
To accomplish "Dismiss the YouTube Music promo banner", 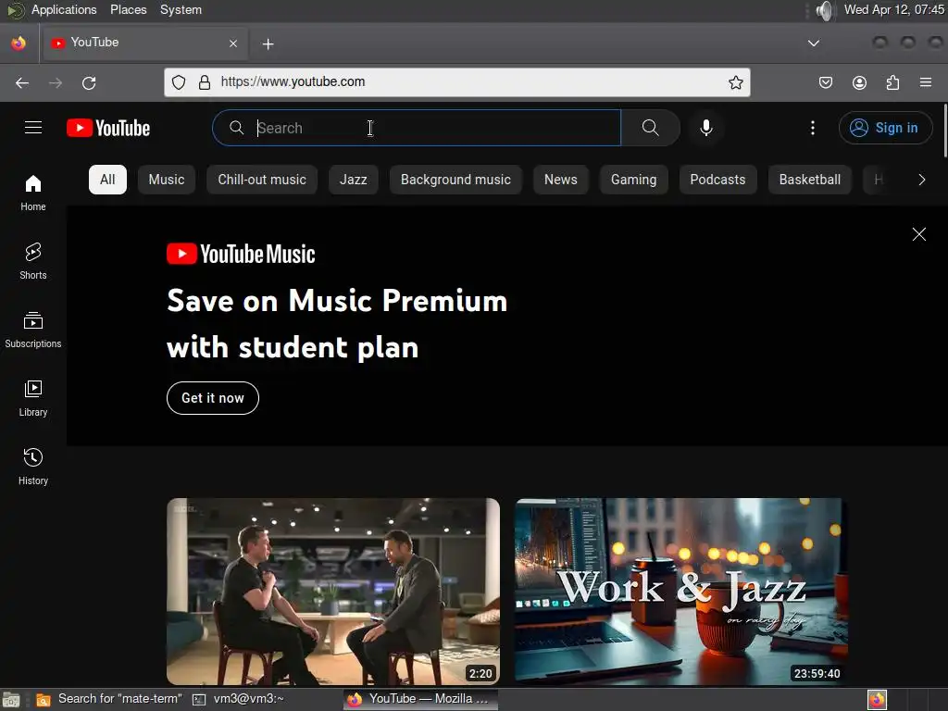I will 919,234.
